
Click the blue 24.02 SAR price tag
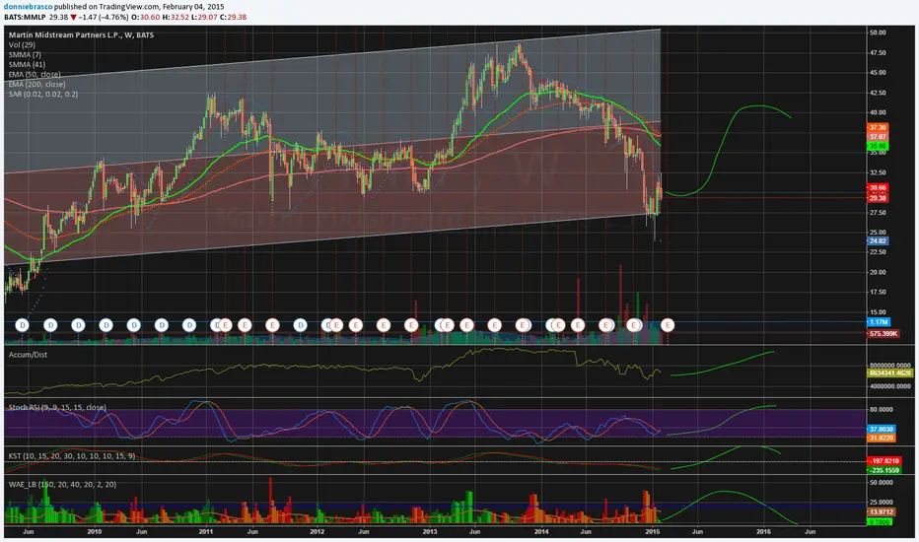click(878, 240)
